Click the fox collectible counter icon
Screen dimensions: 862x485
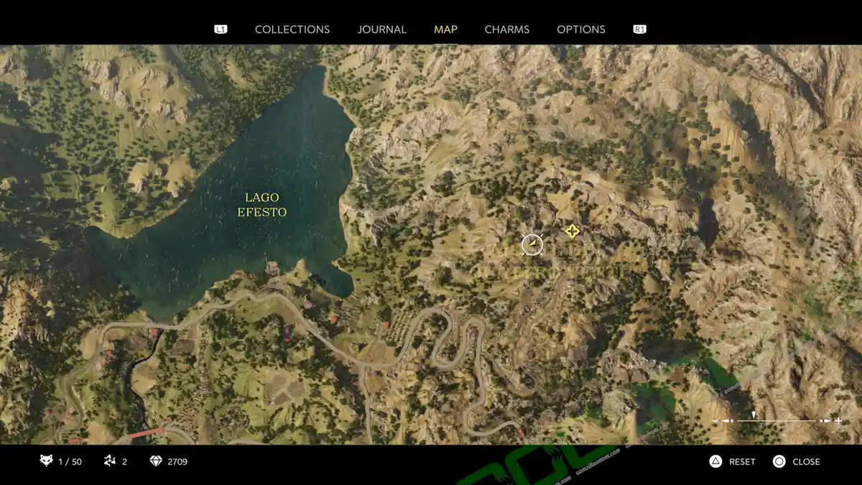point(47,461)
